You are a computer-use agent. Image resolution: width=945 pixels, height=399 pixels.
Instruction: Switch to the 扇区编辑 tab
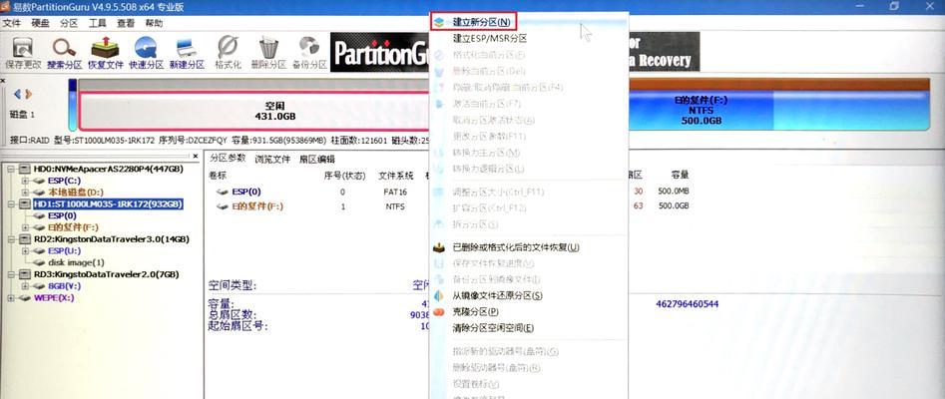[317, 160]
